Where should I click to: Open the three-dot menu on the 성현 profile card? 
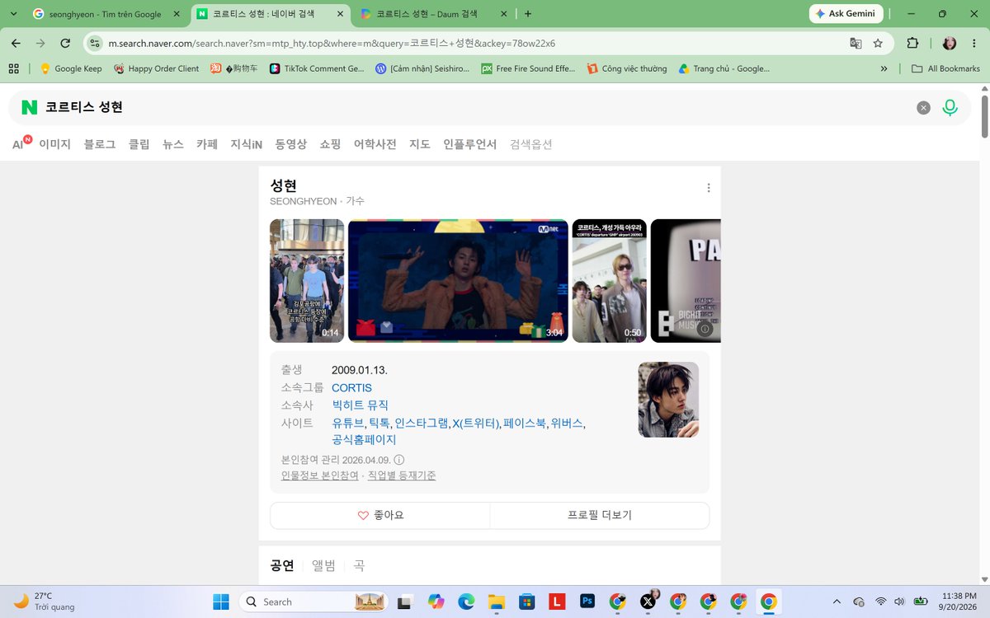(708, 188)
